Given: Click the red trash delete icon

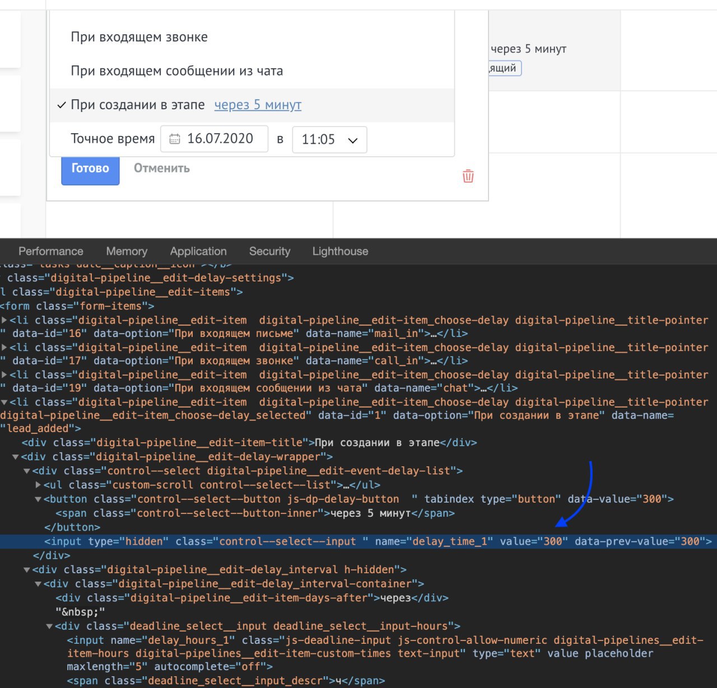Looking at the screenshot, I should (x=468, y=176).
